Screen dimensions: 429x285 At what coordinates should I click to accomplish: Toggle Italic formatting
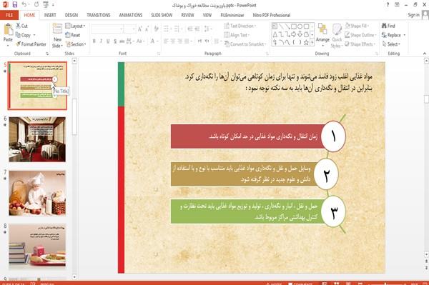click(101, 41)
